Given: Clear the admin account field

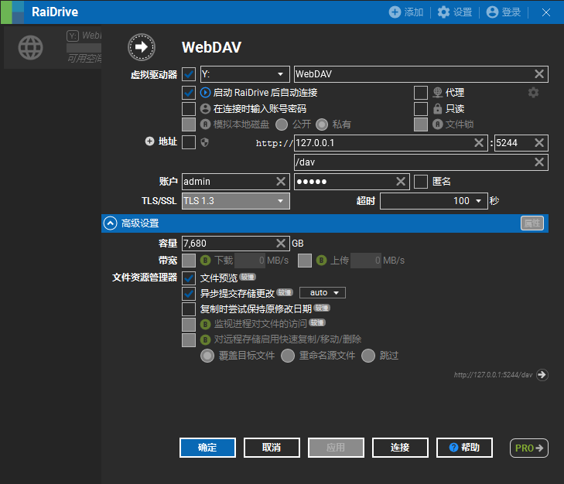Looking at the screenshot, I should 281,181.
